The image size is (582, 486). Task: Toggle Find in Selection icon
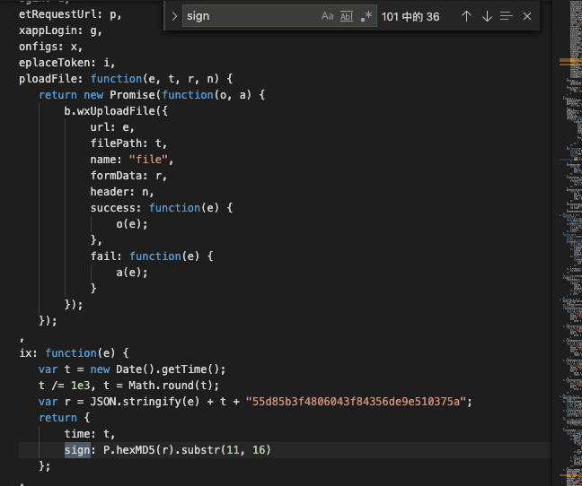507,16
